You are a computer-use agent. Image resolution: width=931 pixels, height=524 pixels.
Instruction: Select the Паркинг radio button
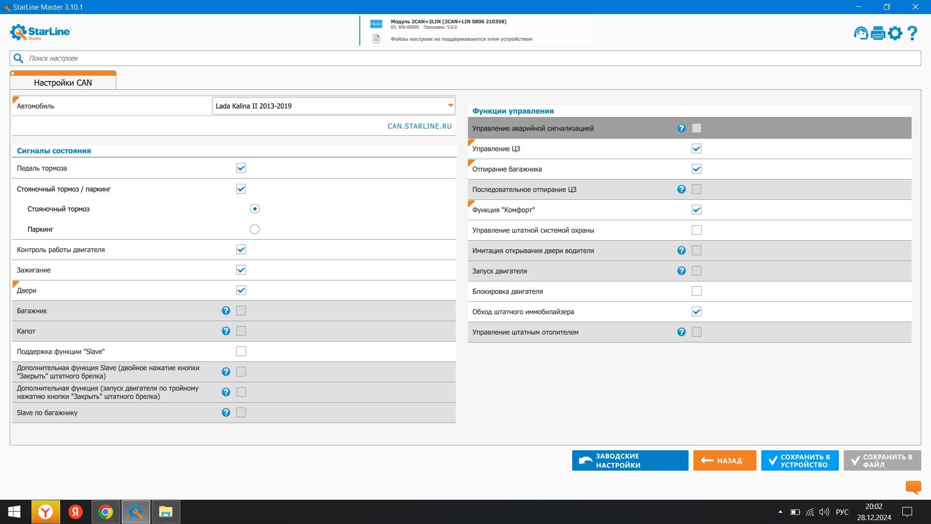click(255, 229)
